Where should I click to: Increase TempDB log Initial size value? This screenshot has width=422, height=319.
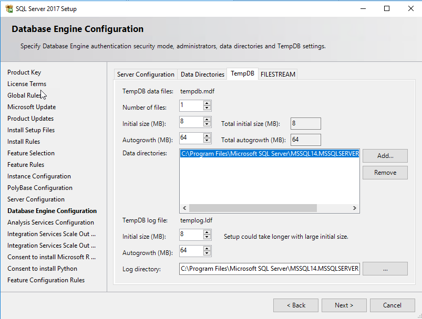pyautogui.click(x=207, y=232)
